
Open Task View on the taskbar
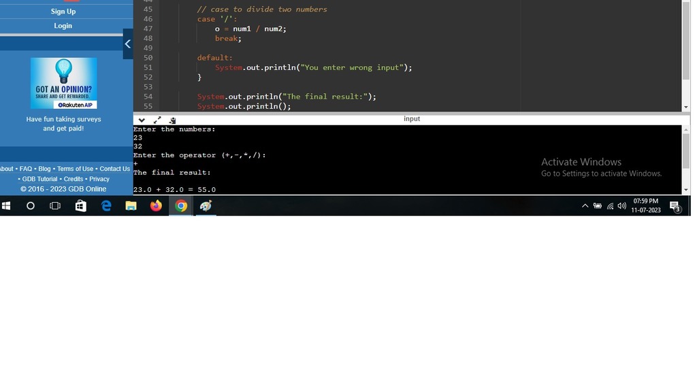55,206
